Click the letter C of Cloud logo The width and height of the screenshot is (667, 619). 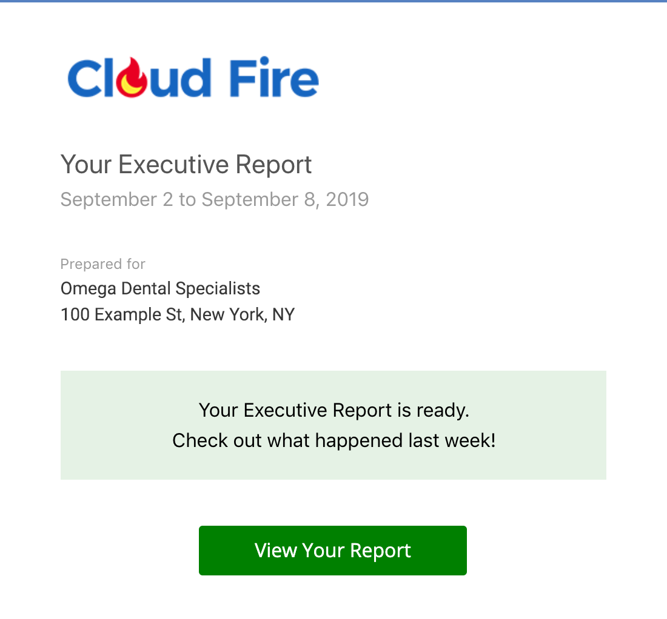point(84,78)
